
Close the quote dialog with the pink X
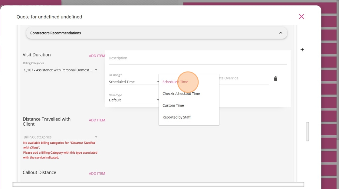pos(301,16)
